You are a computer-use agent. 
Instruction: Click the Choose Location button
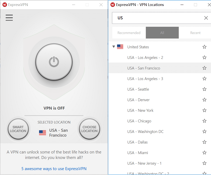coord(89,129)
